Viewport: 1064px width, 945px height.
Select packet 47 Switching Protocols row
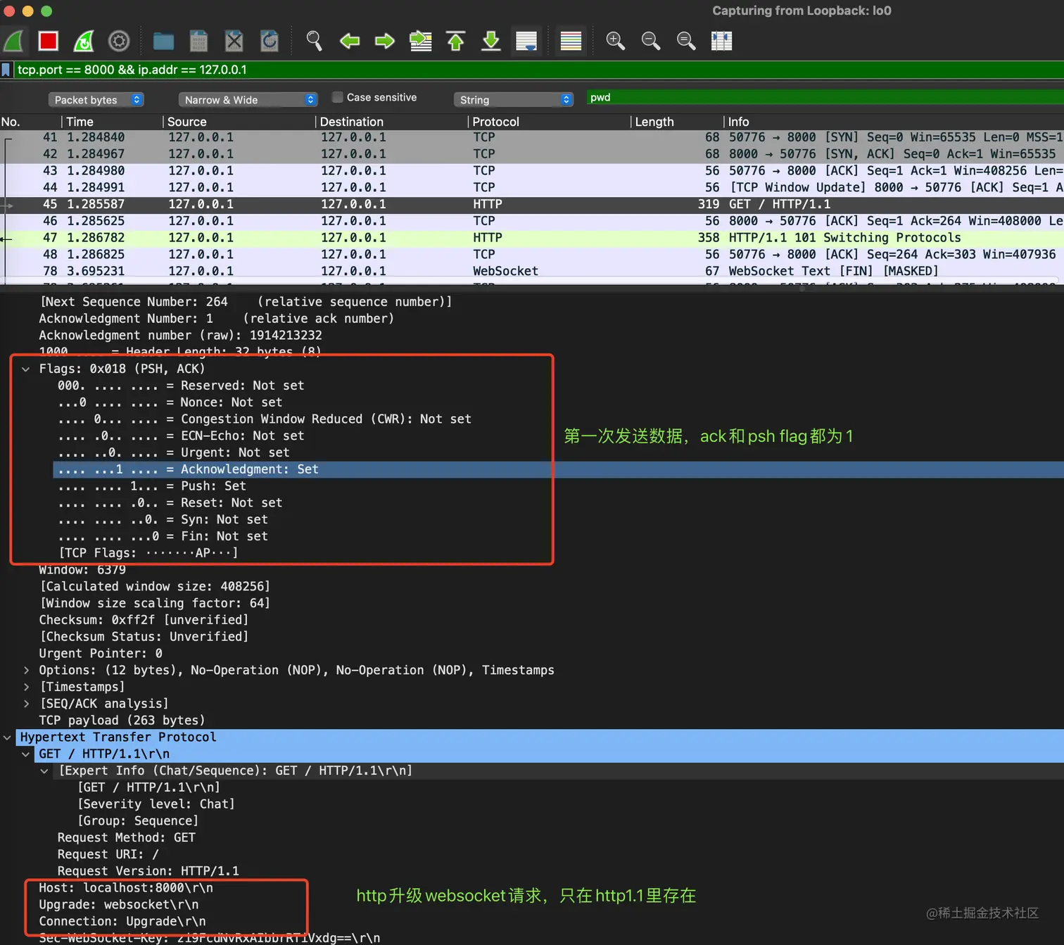(532, 238)
